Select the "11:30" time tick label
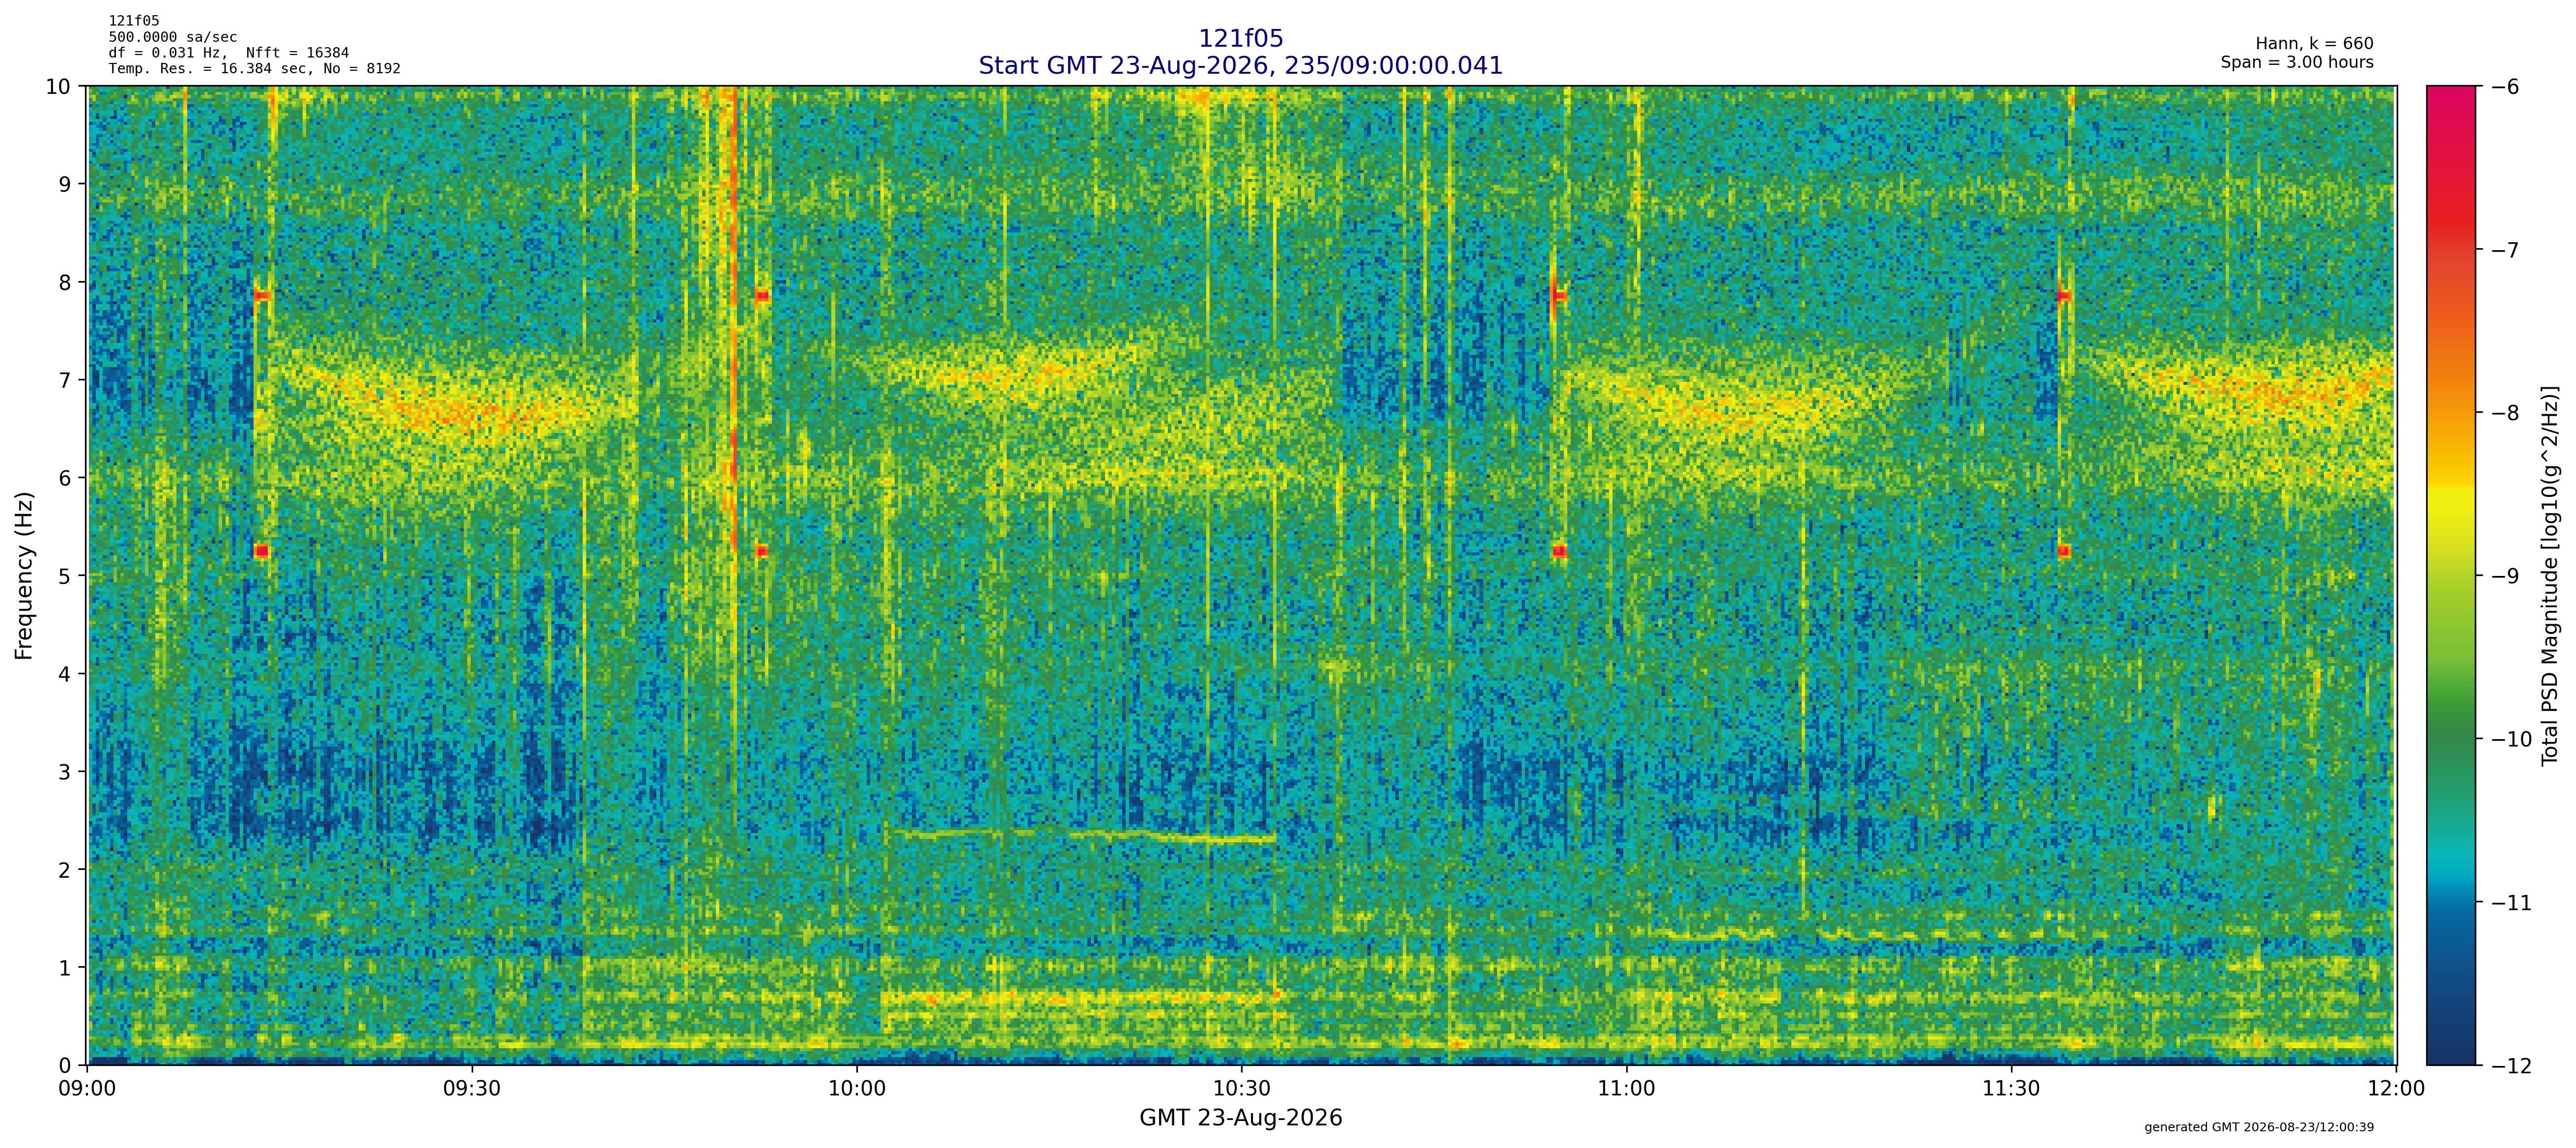Image resolution: width=2576 pixels, height=1148 pixels. 2011,1089
